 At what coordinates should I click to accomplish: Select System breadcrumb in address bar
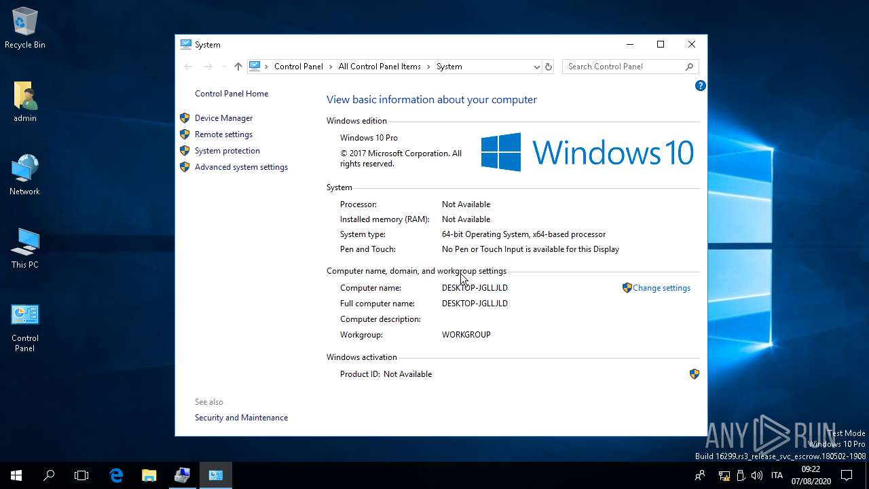coord(449,67)
